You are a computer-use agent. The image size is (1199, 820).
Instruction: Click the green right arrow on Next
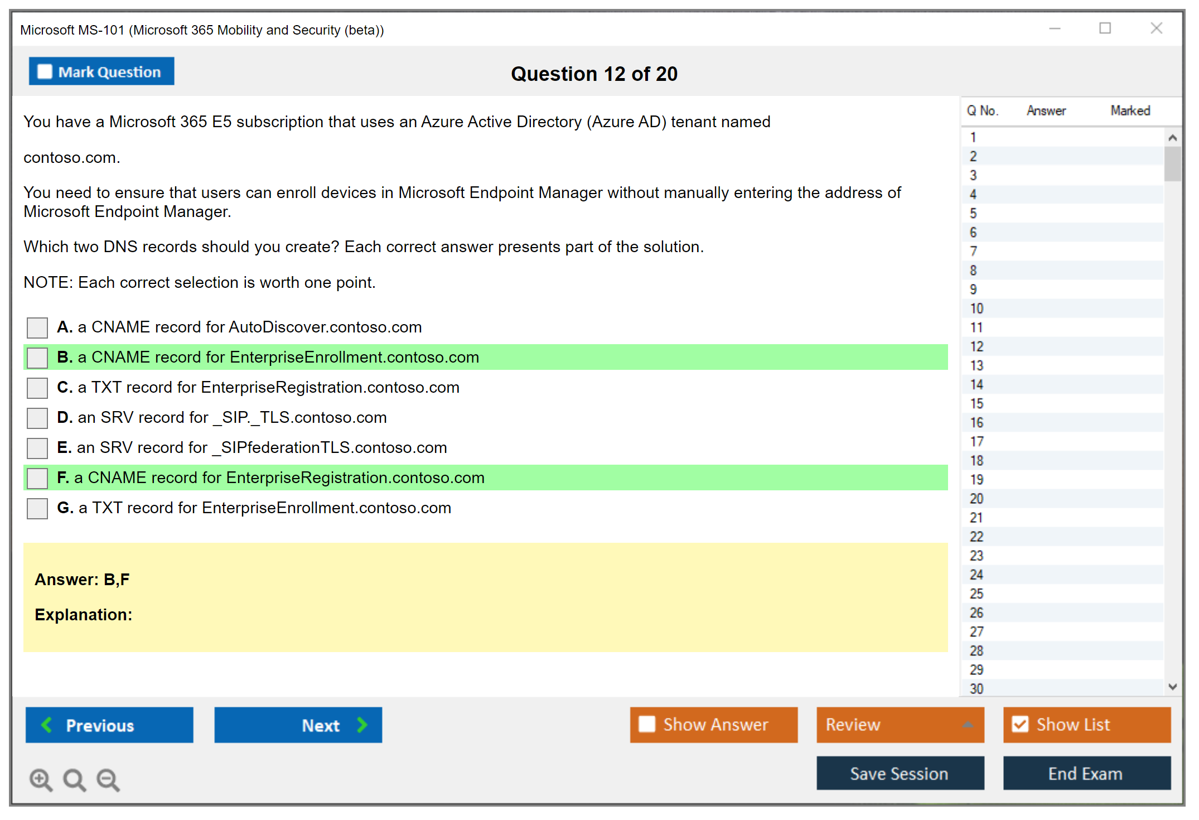pyautogui.click(x=362, y=725)
